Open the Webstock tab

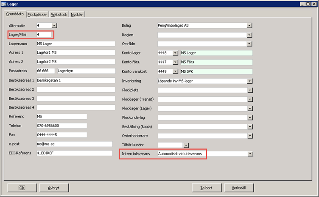click(x=59, y=14)
